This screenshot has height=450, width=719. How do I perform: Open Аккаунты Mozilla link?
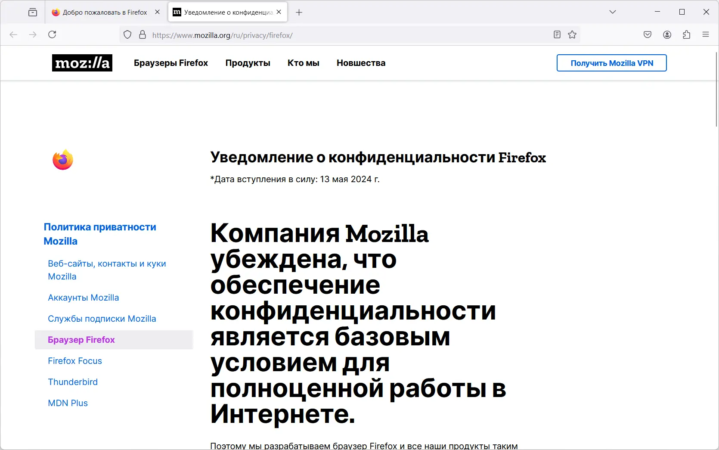84,298
